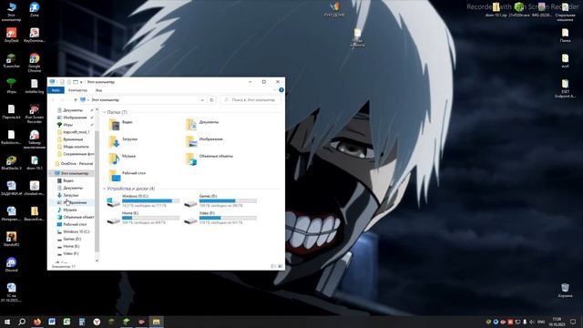This screenshot has height=328, width=583.
Task: Select Временные in the quick access list
Action: pos(70,139)
